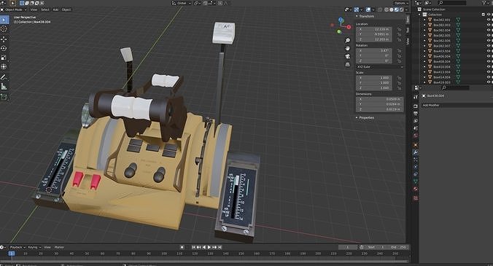Select the Rotate tool

4,48
